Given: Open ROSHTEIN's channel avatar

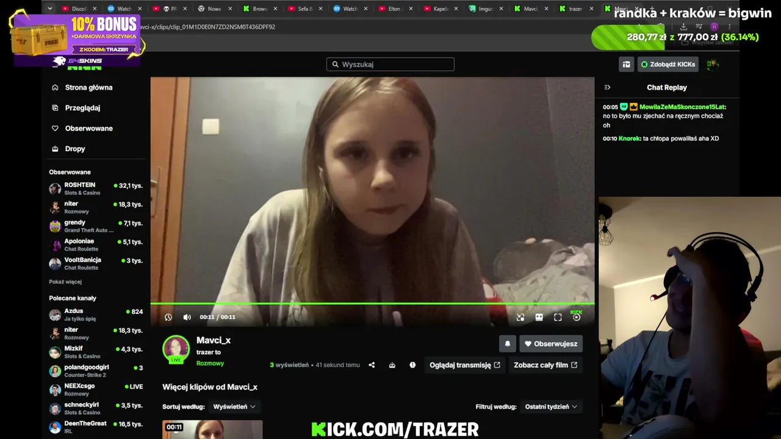Looking at the screenshot, I should pos(56,189).
